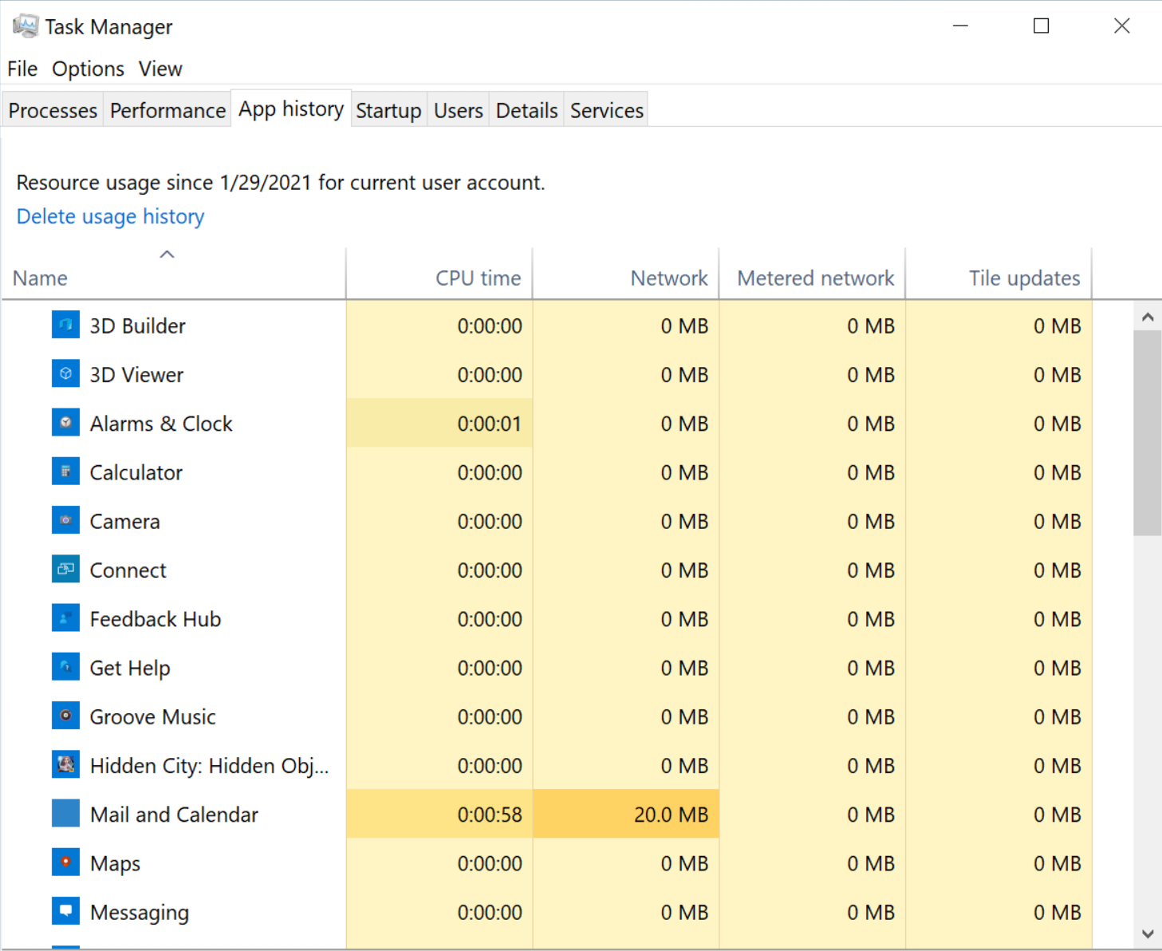This screenshot has width=1162, height=951.
Task: Select the Hidden City row name
Action: 209,765
